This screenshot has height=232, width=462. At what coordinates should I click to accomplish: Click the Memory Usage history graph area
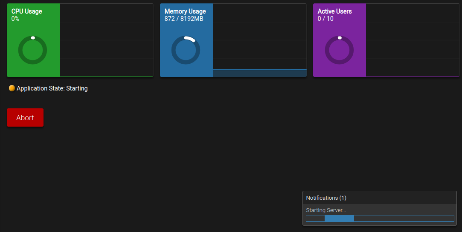259,40
